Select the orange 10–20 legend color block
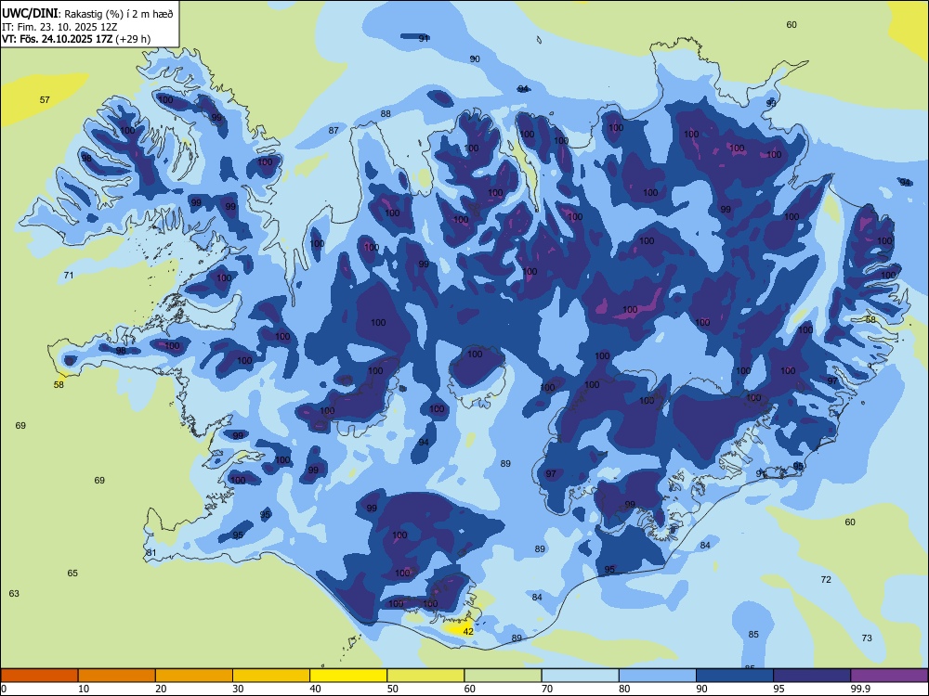The image size is (929, 696). [117, 676]
